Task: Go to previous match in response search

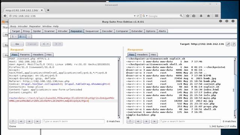Action: pos(138,121)
